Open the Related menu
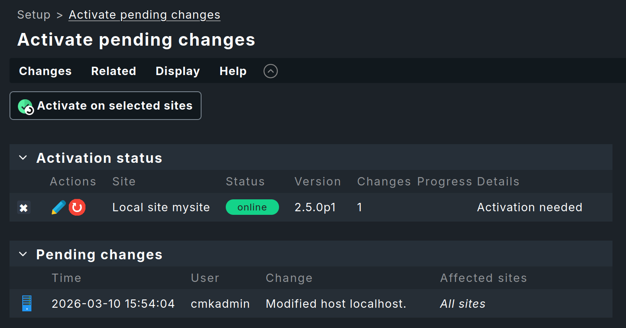The image size is (626, 328). (x=114, y=71)
